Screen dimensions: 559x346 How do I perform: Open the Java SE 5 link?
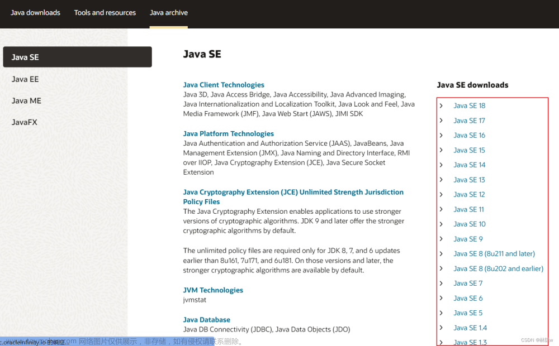pyautogui.click(x=468, y=313)
